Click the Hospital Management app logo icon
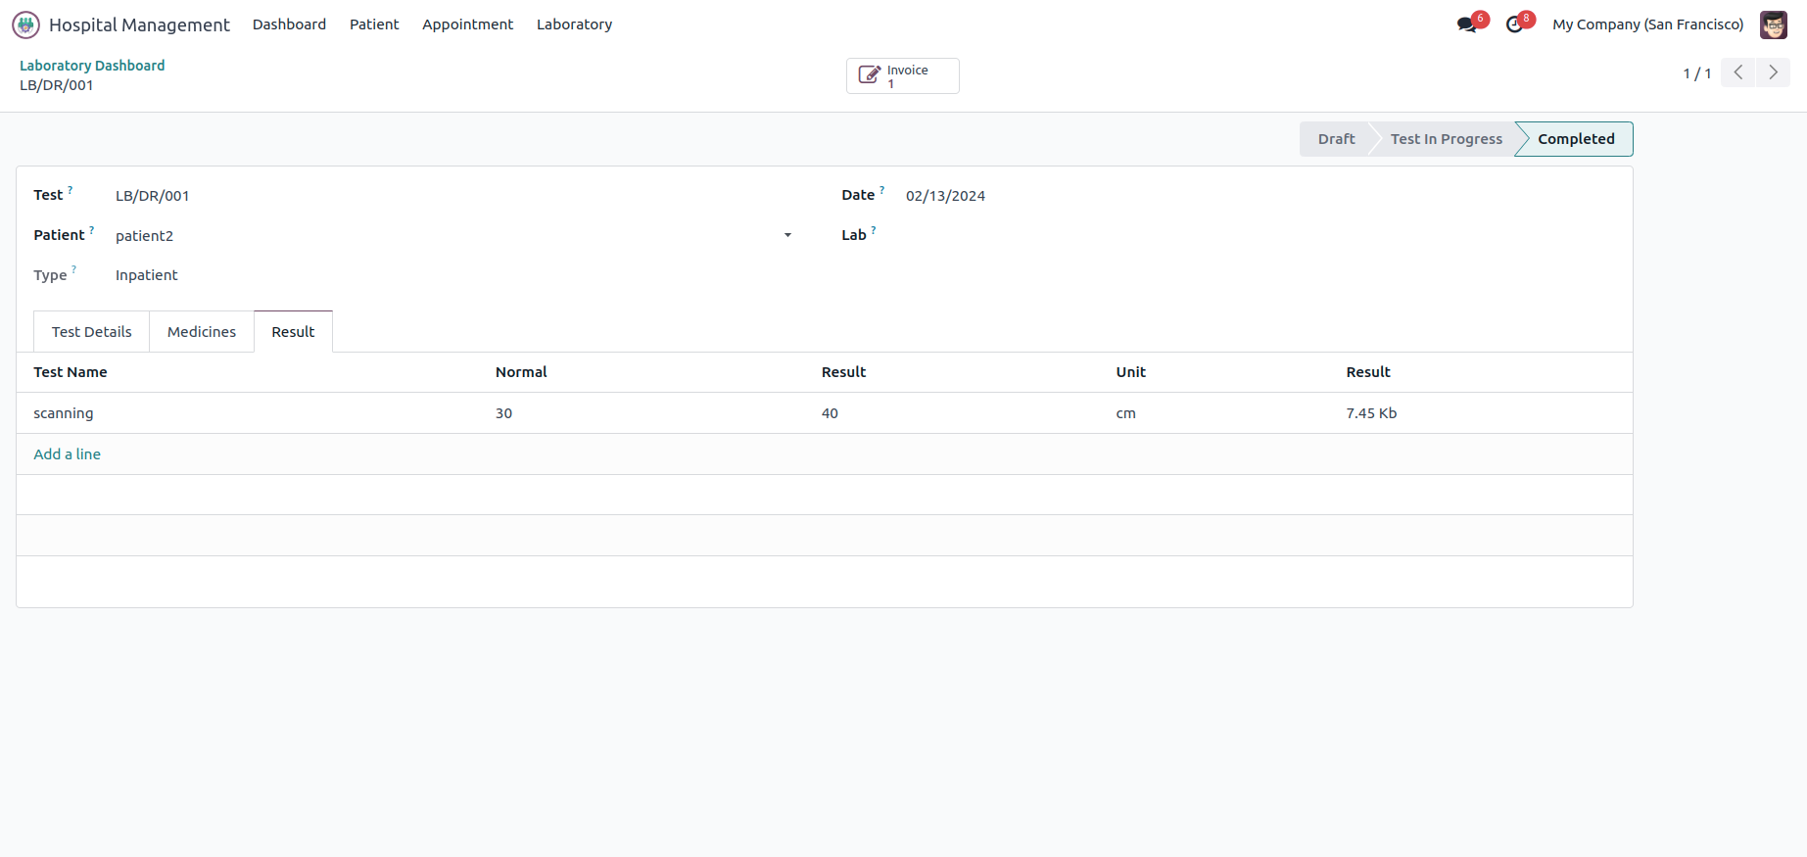The height and width of the screenshot is (857, 1807). [25, 24]
